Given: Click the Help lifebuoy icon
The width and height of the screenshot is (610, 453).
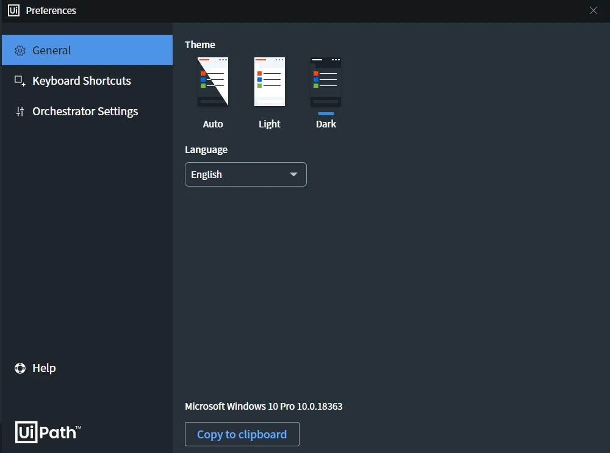Looking at the screenshot, I should pos(20,368).
